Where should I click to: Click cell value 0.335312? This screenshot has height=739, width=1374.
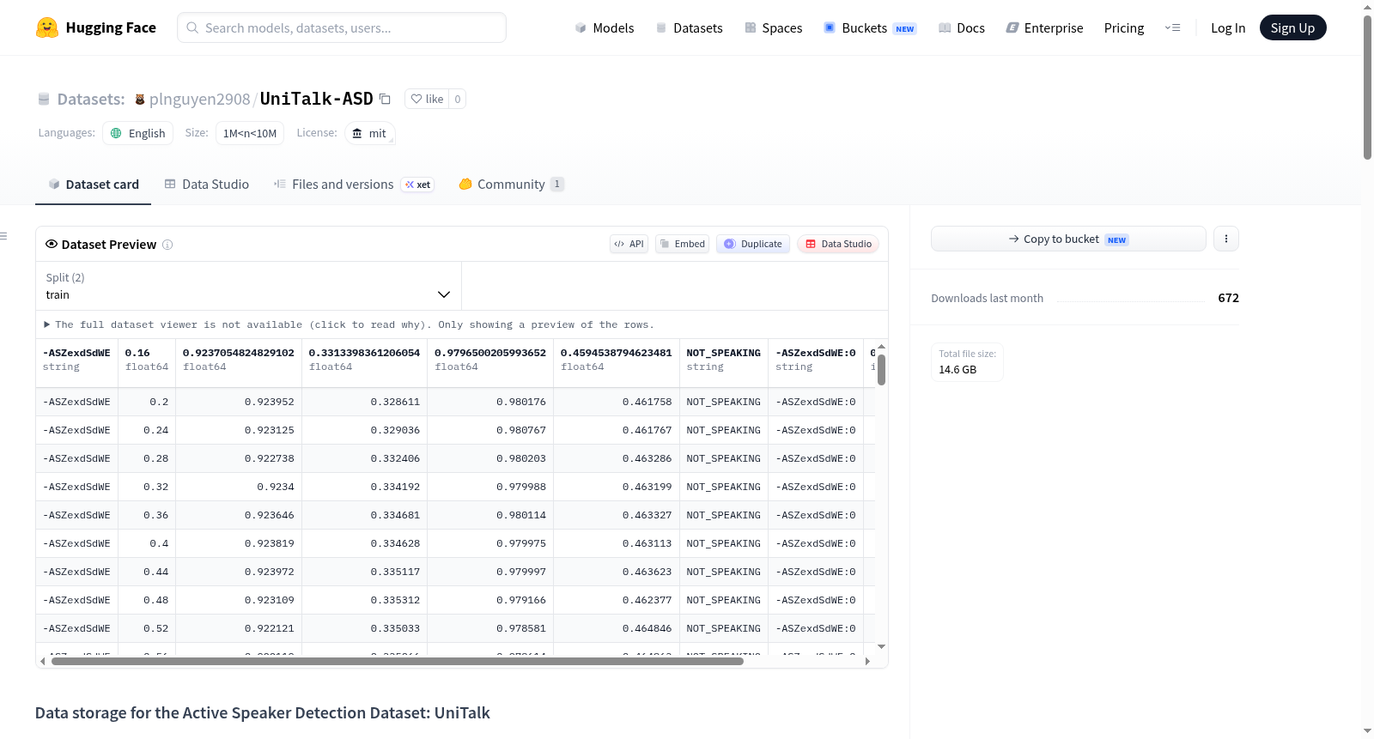tap(395, 600)
